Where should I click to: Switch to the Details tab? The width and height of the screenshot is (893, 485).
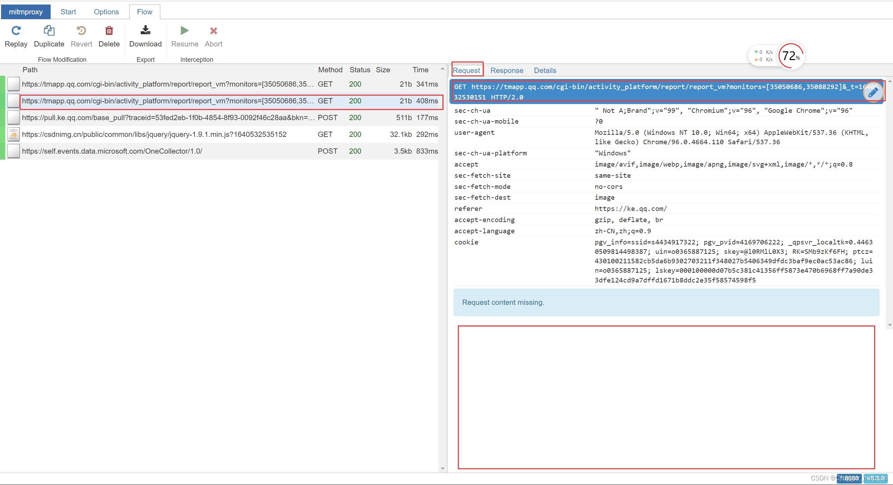545,71
